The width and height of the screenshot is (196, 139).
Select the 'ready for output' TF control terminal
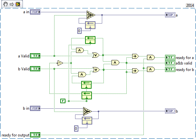(35, 135)
